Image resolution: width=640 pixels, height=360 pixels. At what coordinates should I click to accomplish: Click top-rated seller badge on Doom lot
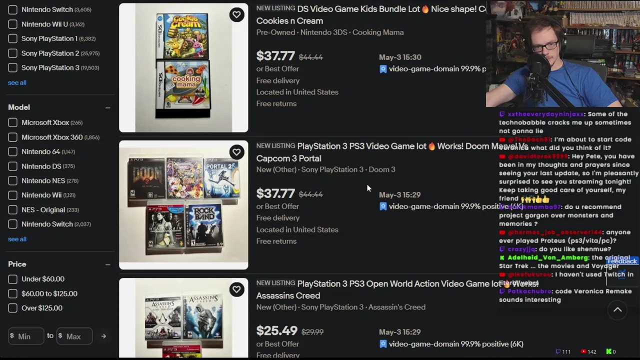point(383,206)
